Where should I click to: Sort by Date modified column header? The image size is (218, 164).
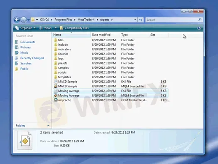click(105, 35)
